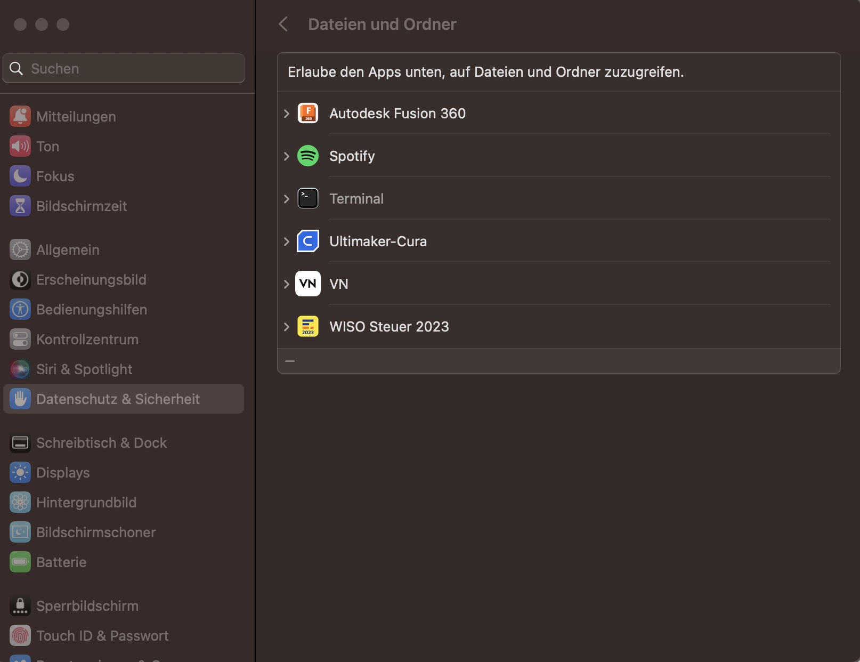Click the Sperrbildschirm sidebar label
Image resolution: width=860 pixels, height=662 pixels.
coord(87,606)
